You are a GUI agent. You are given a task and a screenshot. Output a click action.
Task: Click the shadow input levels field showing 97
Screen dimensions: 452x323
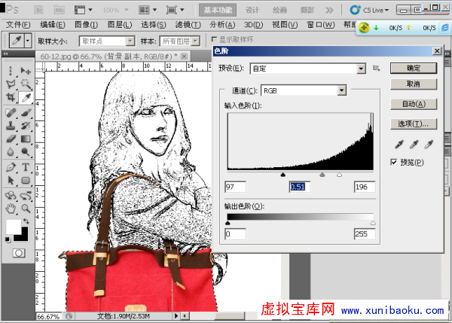point(235,187)
